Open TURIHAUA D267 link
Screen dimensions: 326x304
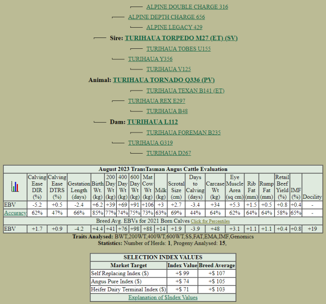point(168,153)
